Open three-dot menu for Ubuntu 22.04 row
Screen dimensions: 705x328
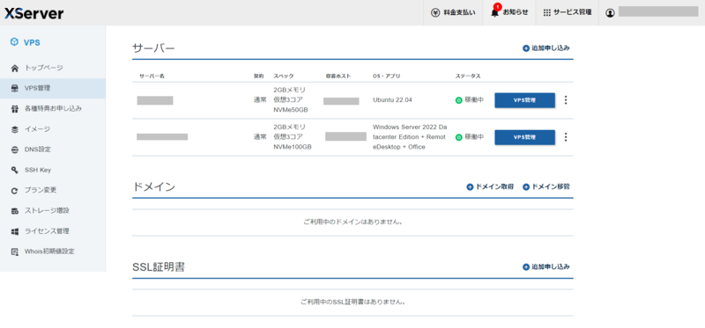pyautogui.click(x=566, y=100)
